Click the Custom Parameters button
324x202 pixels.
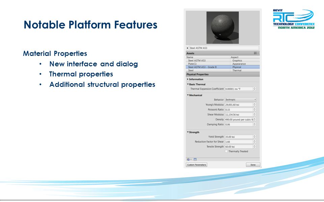(196, 165)
